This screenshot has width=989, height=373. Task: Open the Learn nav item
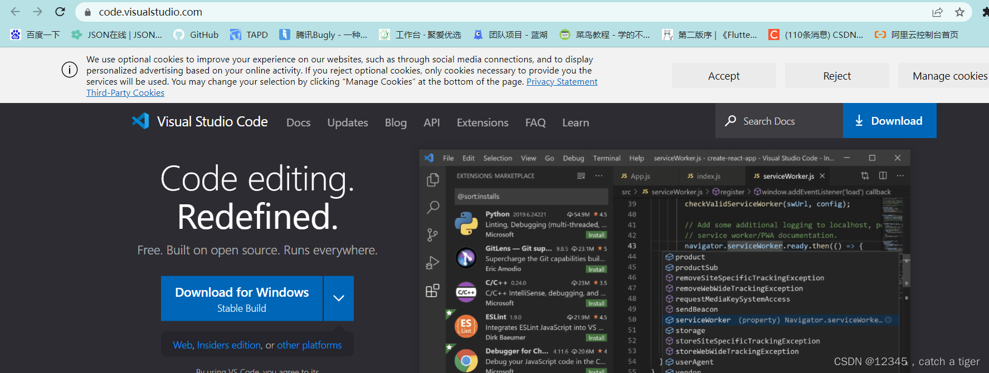pyautogui.click(x=576, y=122)
